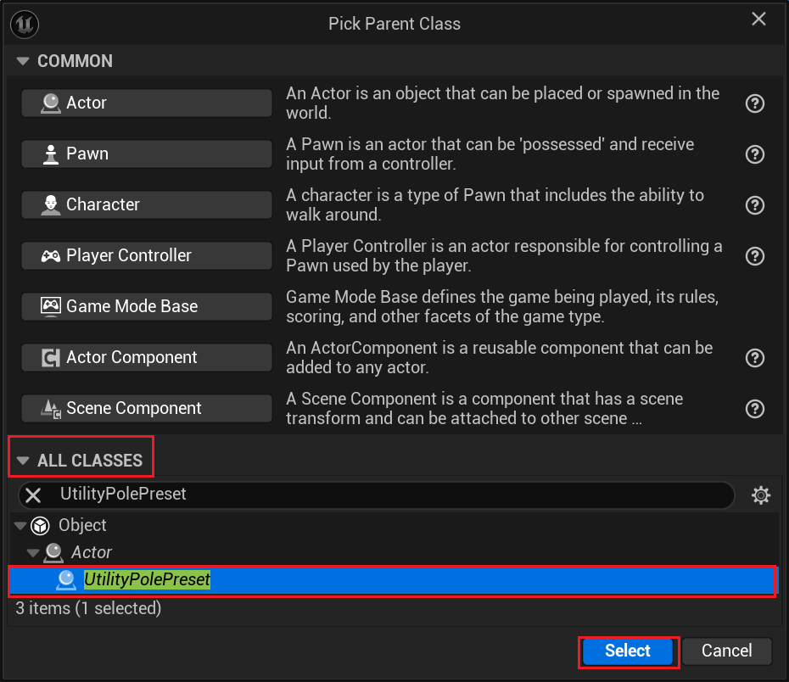Choose the Pawn parent class button
Image resolution: width=789 pixels, height=682 pixels.
pyautogui.click(x=147, y=154)
